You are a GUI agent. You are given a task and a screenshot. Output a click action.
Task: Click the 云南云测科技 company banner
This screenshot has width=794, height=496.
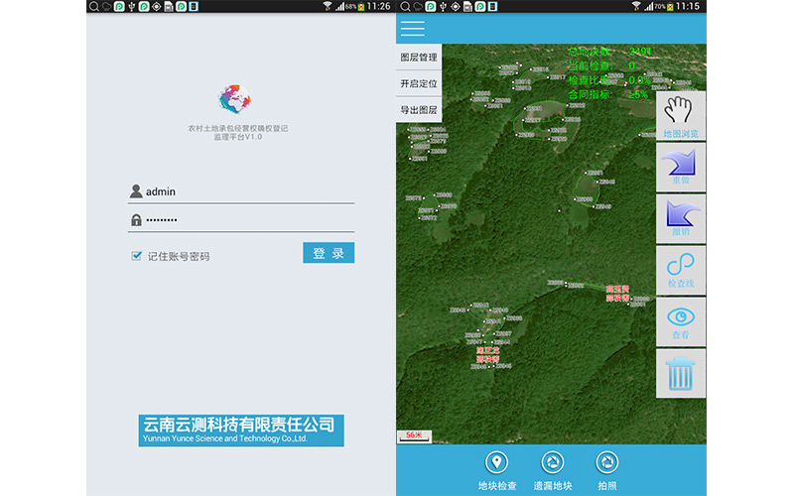(x=241, y=431)
